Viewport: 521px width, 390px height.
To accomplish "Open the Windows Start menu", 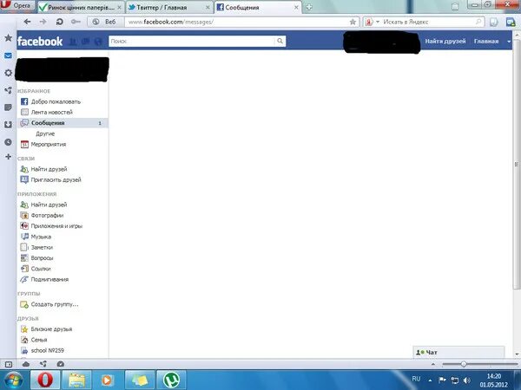I will tap(13, 380).
